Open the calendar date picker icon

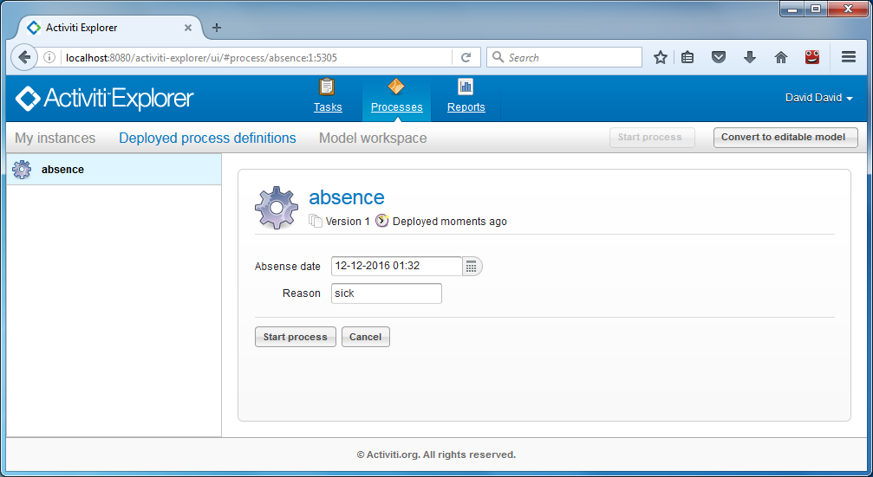(x=472, y=267)
